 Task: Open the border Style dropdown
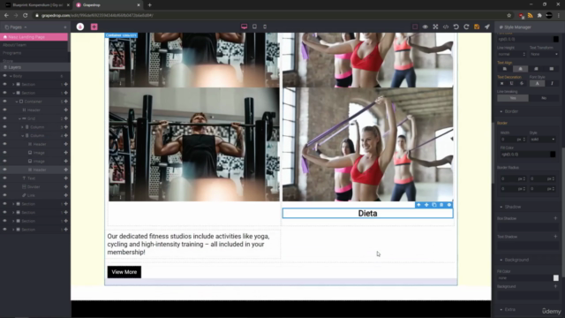pos(542,140)
